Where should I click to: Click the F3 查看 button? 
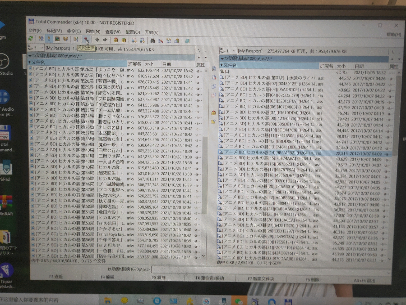click(56, 277)
